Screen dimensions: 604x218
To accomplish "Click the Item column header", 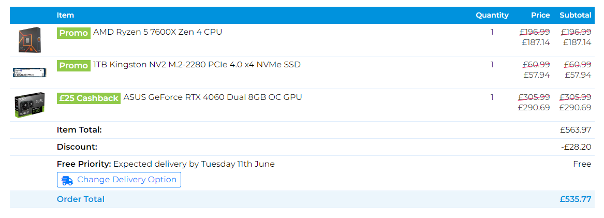I will click(x=65, y=15).
